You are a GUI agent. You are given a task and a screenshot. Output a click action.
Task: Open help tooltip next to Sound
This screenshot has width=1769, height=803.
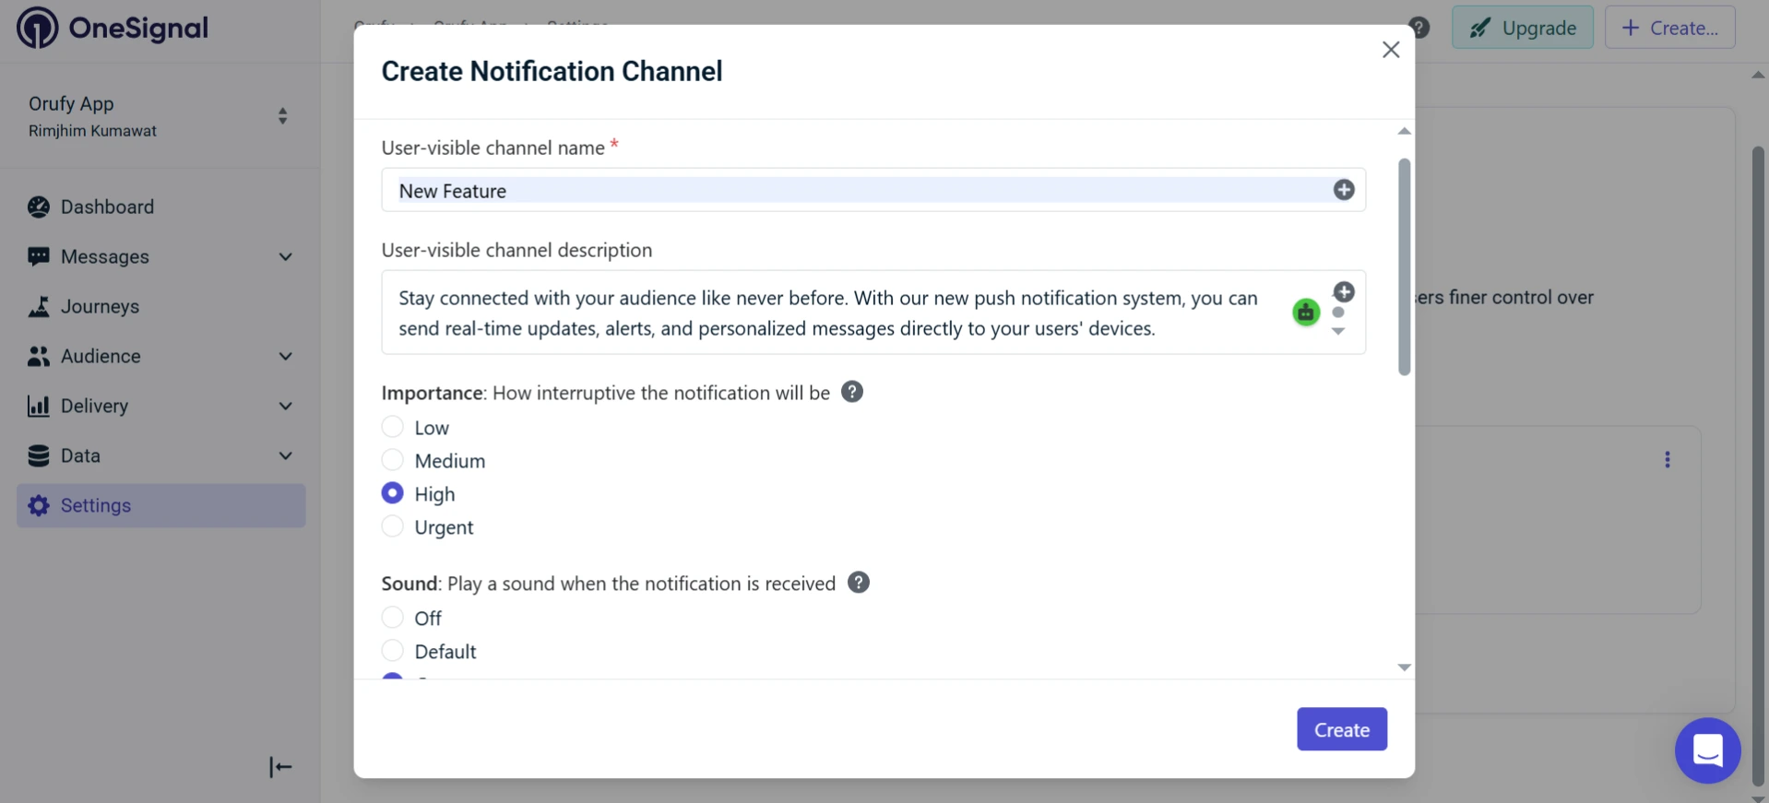click(859, 583)
